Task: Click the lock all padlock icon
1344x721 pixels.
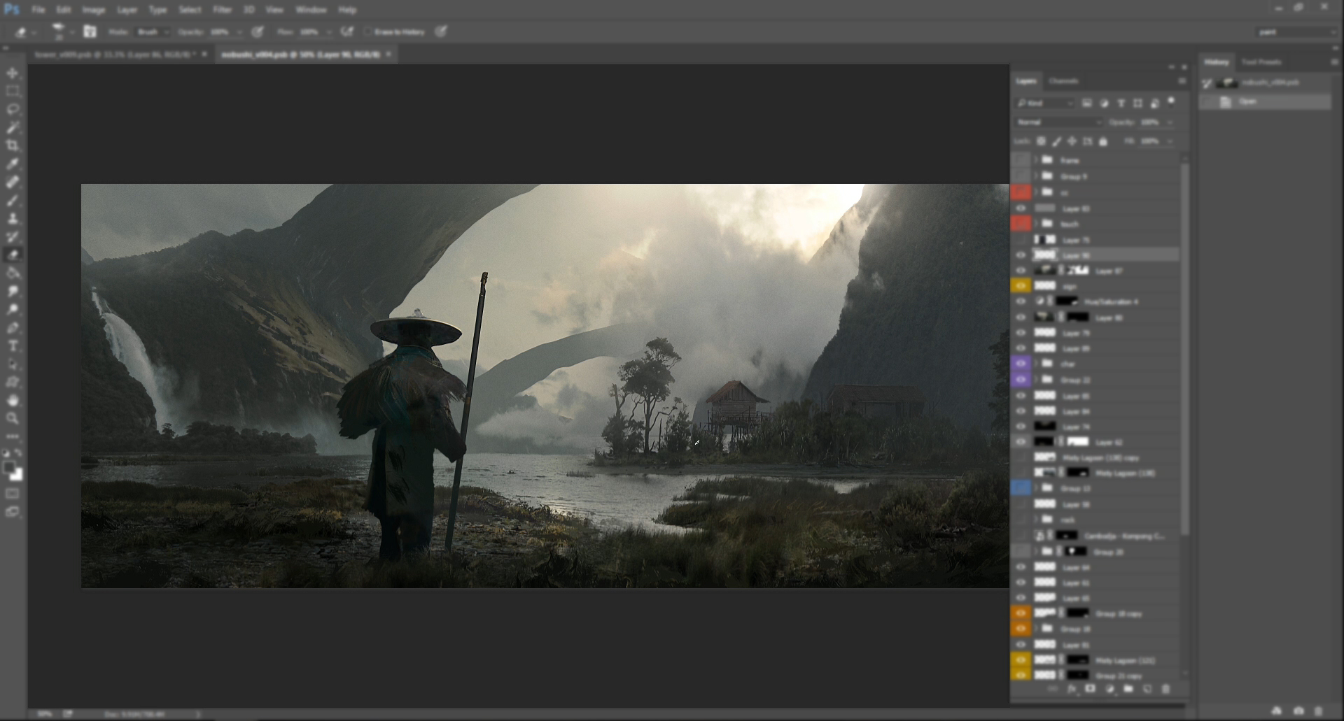Action: pyautogui.click(x=1103, y=141)
